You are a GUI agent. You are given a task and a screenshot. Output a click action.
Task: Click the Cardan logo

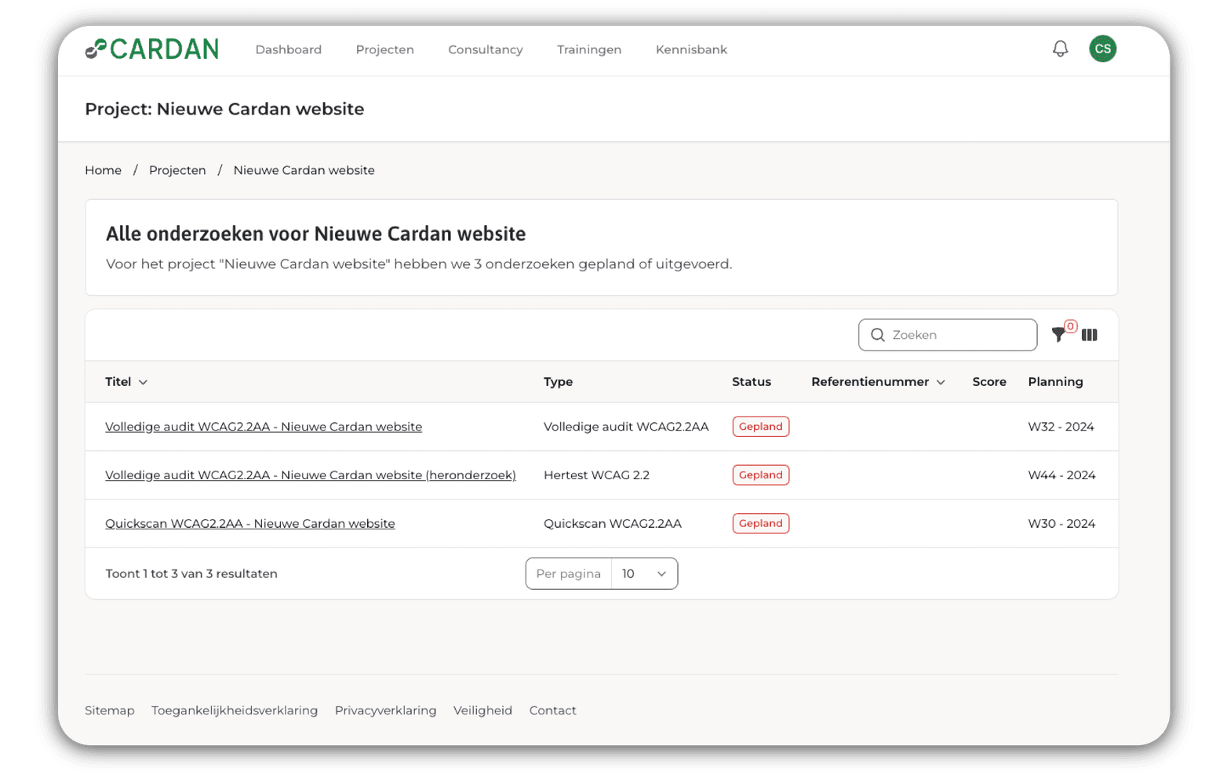pyautogui.click(x=152, y=49)
